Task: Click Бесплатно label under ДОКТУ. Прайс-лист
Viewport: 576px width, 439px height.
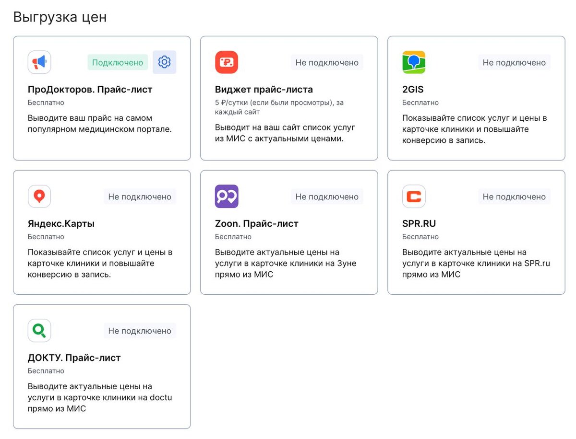Action: click(x=46, y=371)
